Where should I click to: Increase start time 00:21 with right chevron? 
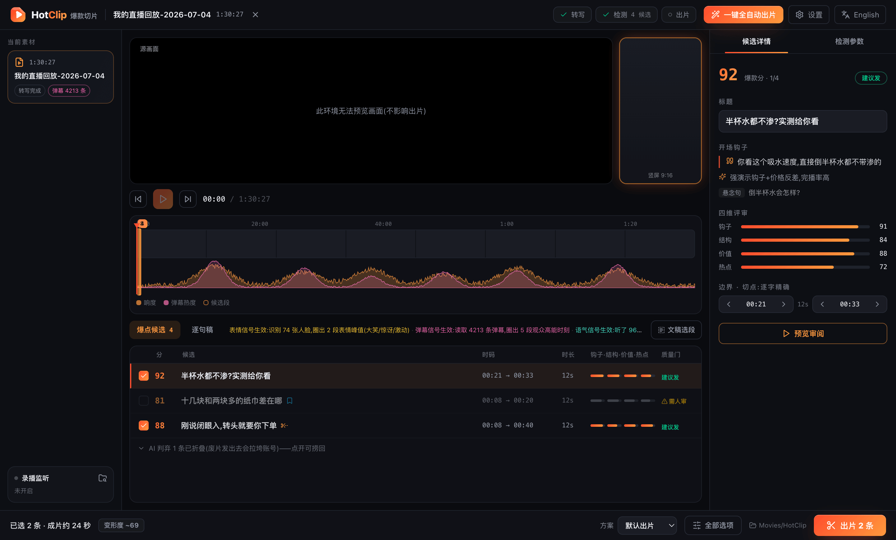pyautogui.click(x=783, y=304)
